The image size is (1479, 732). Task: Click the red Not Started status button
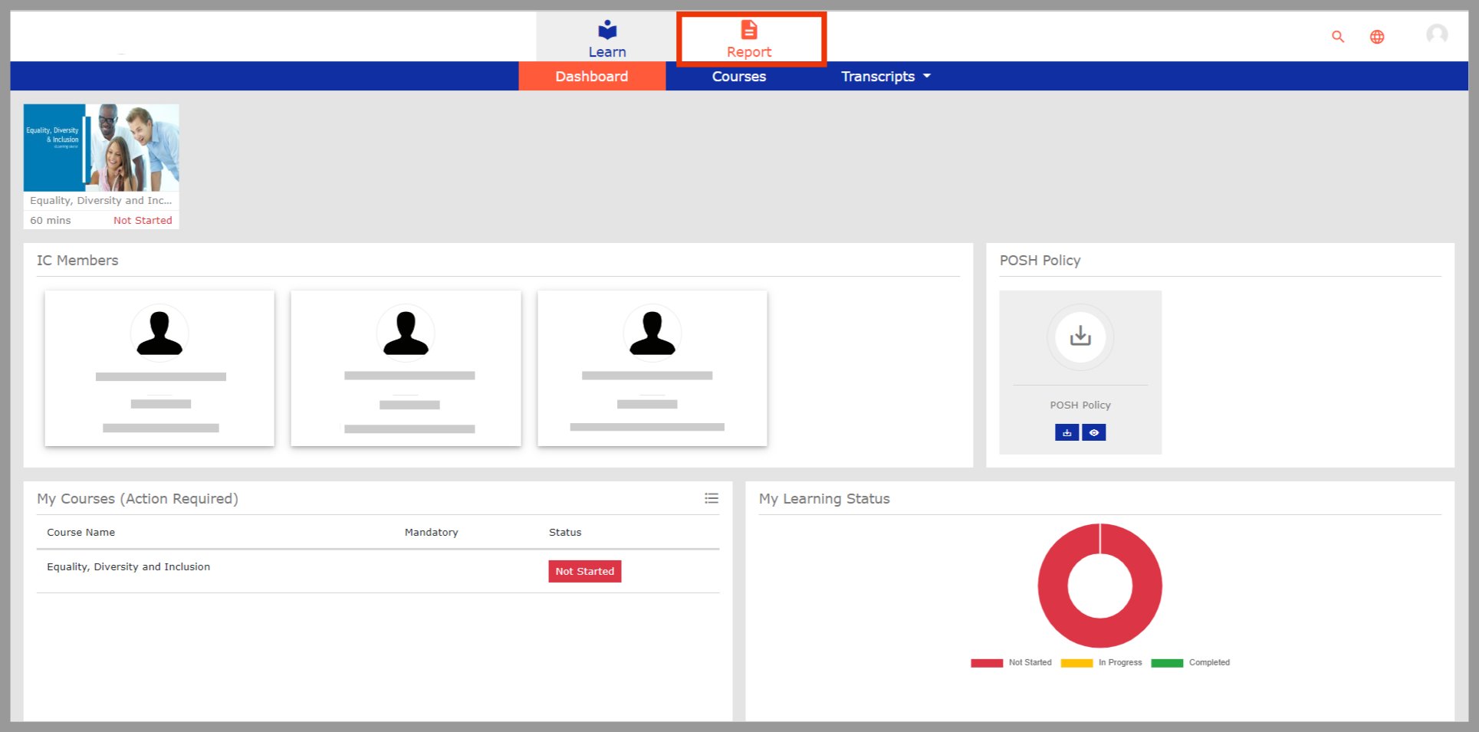584,572
